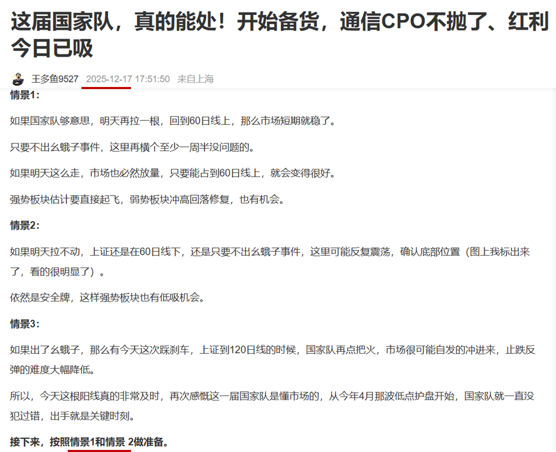Screen dimensions: 556x452
Task: Select the line 只要不出幺蛾子事件，这里再横个至少一周半
Action: click(x=133, y=147)
